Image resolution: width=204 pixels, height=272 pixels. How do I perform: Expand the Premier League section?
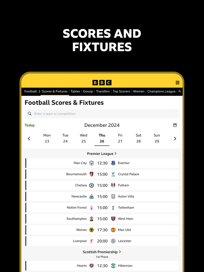pos(102,154)
